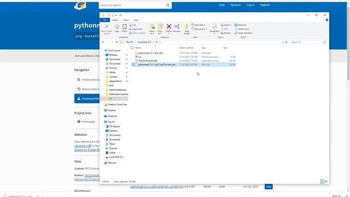Viewport: 350px width, 197px height.
Task: Click the Homepage project link
Action: coord(86,121)
